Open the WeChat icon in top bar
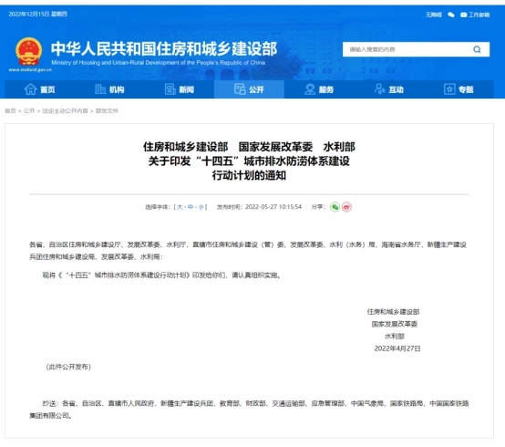The image size is (505, 447). coord(451,15)
